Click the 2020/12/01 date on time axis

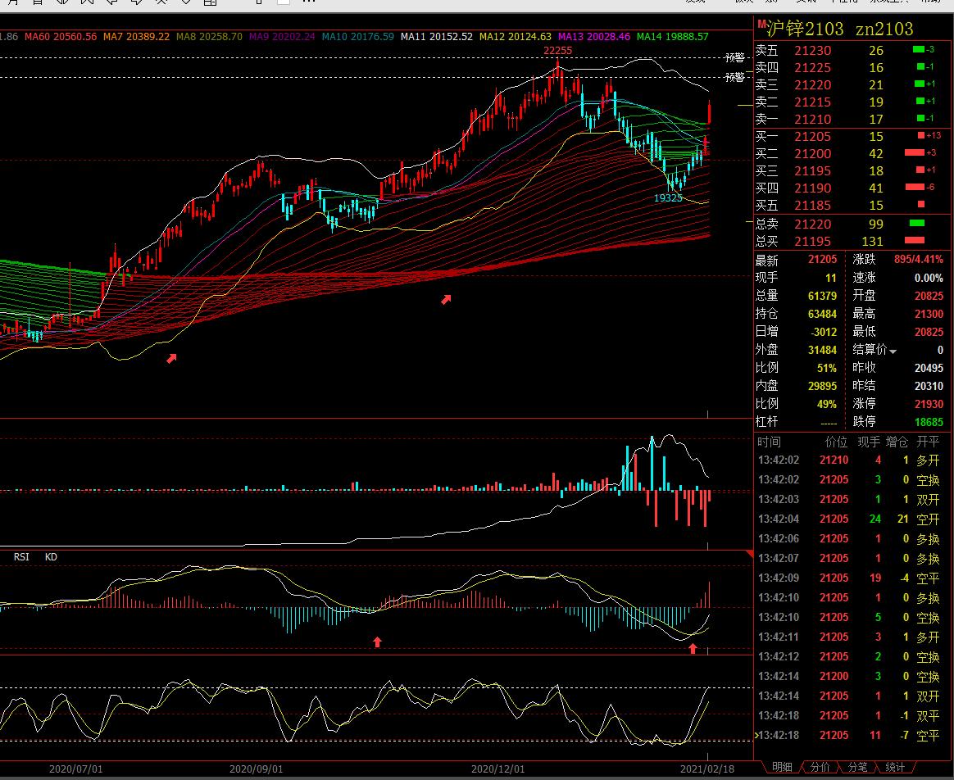click(497, 769)
